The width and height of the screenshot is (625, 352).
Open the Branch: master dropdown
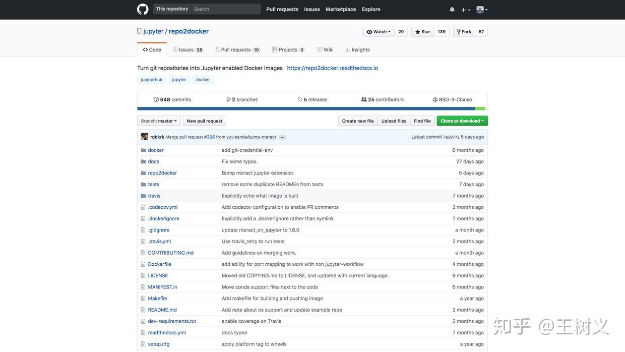point(159,121)
